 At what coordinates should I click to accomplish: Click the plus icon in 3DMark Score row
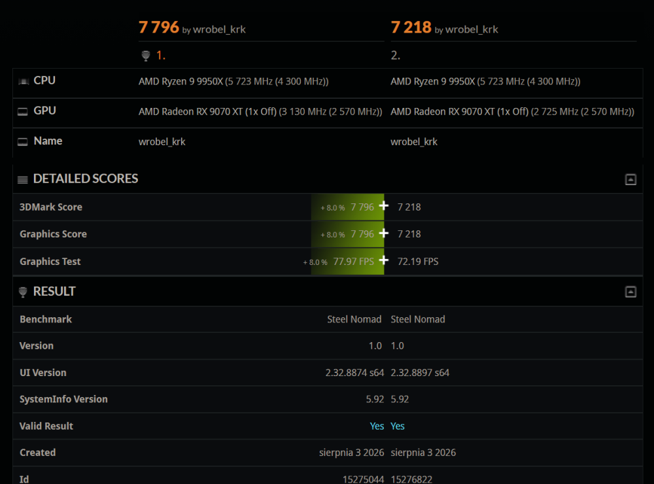384,205
